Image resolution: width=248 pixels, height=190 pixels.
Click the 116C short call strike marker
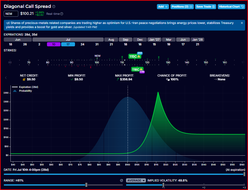click(137, 69)
